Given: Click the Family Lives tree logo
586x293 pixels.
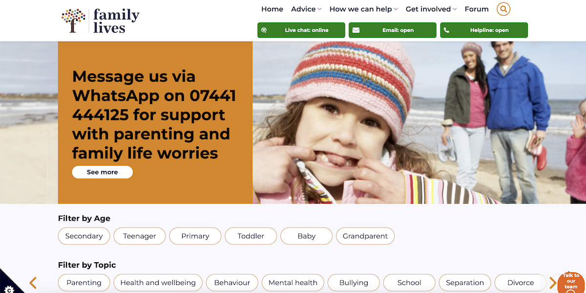Looking at the screenshot, I should click(x=73, y=21).
